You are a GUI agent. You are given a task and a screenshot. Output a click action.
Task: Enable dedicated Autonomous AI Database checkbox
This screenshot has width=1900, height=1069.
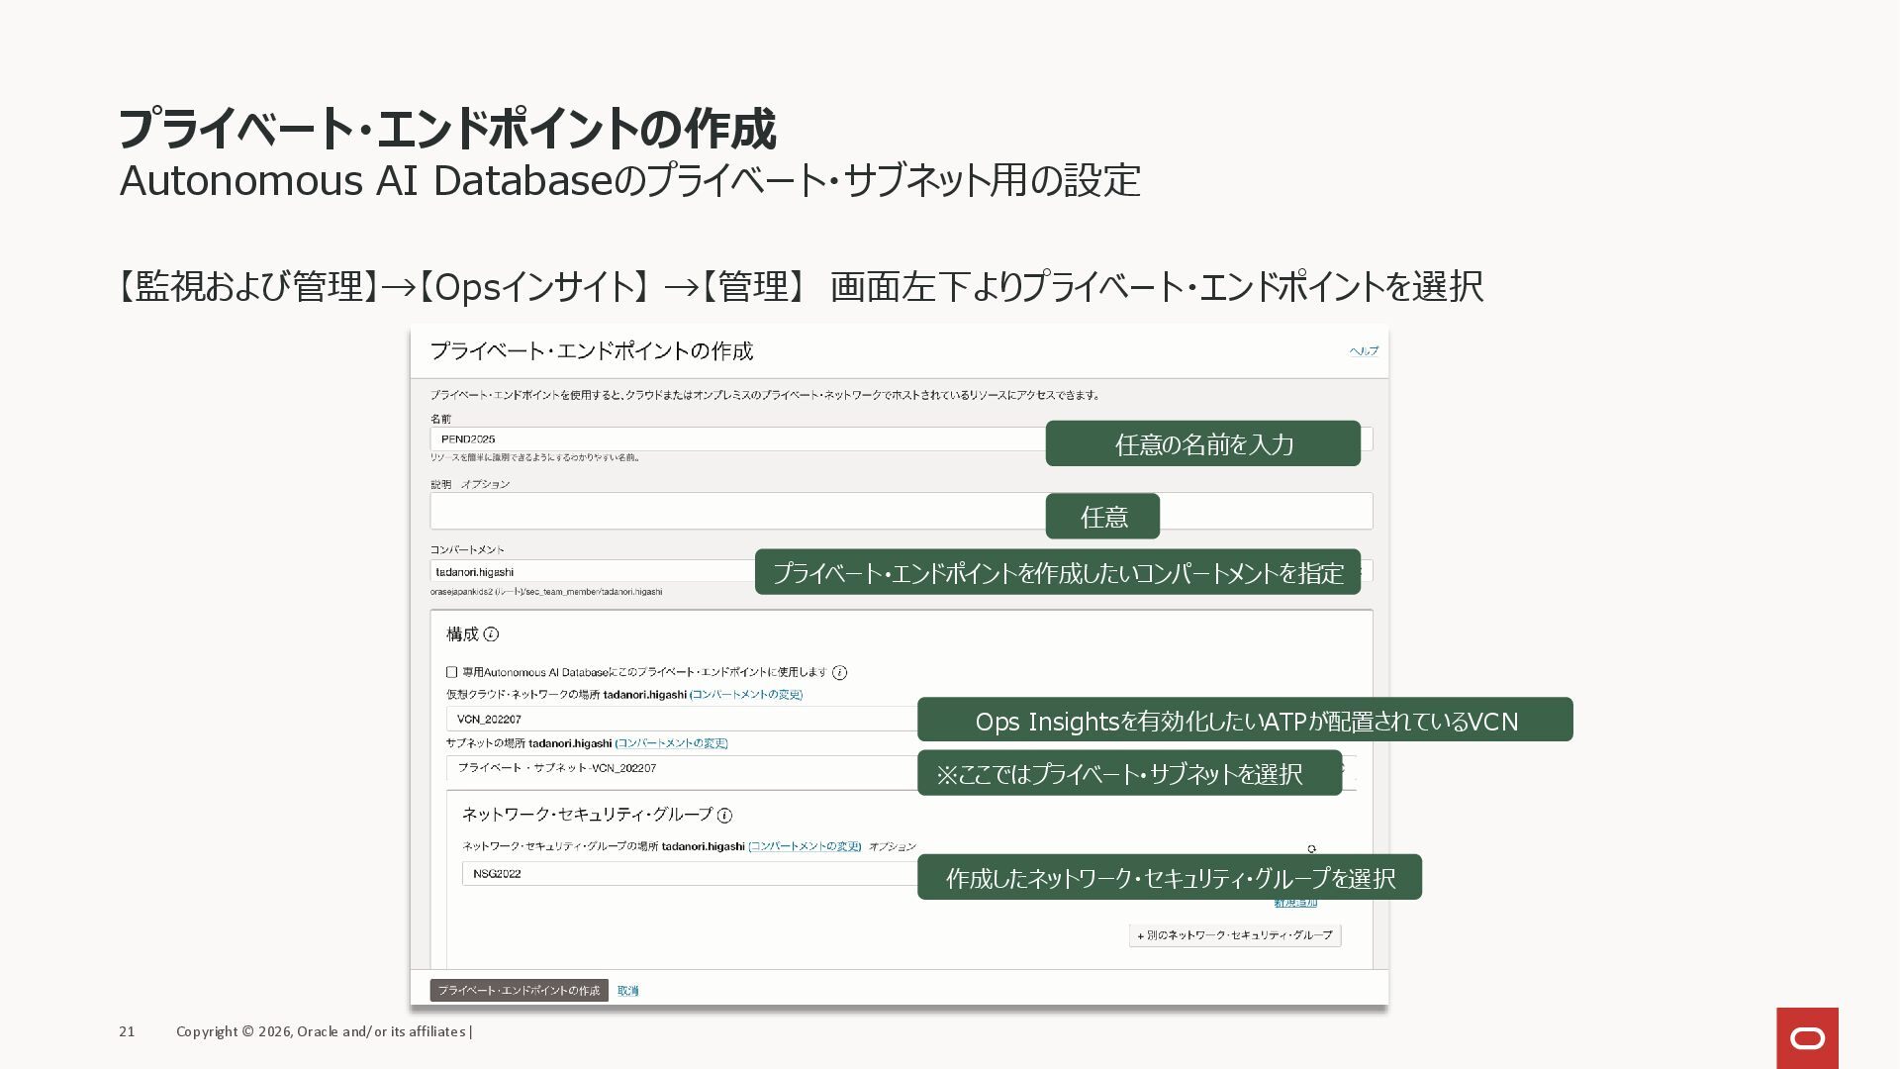tap(452, 672)
